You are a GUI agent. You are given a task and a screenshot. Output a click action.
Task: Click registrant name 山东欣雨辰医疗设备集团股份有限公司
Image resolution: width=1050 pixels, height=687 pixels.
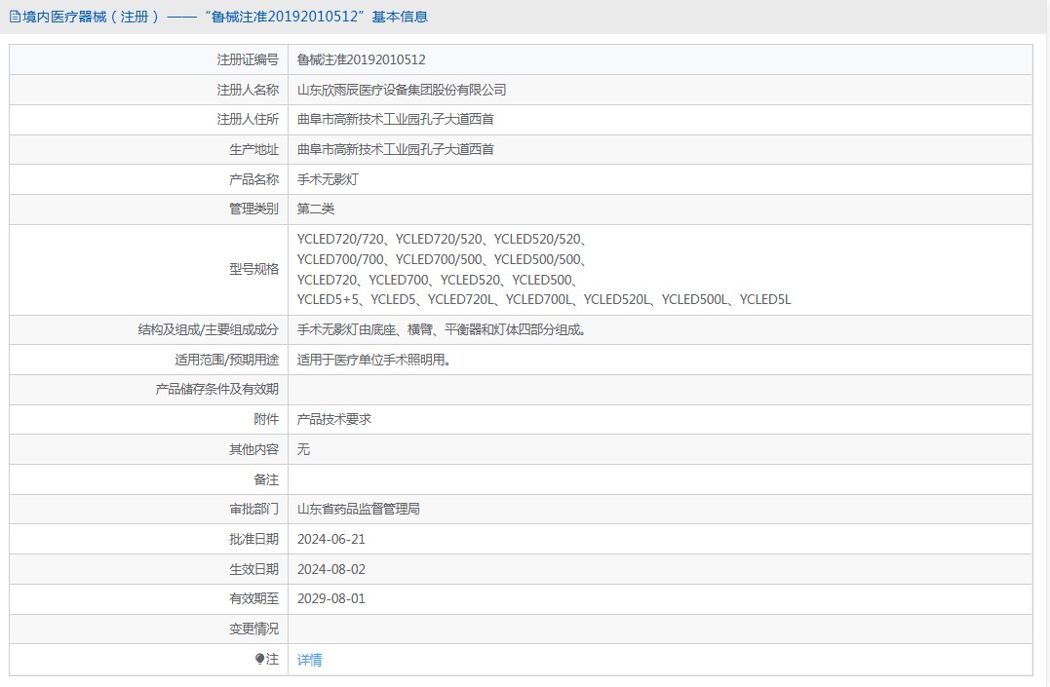pos(401,90)
